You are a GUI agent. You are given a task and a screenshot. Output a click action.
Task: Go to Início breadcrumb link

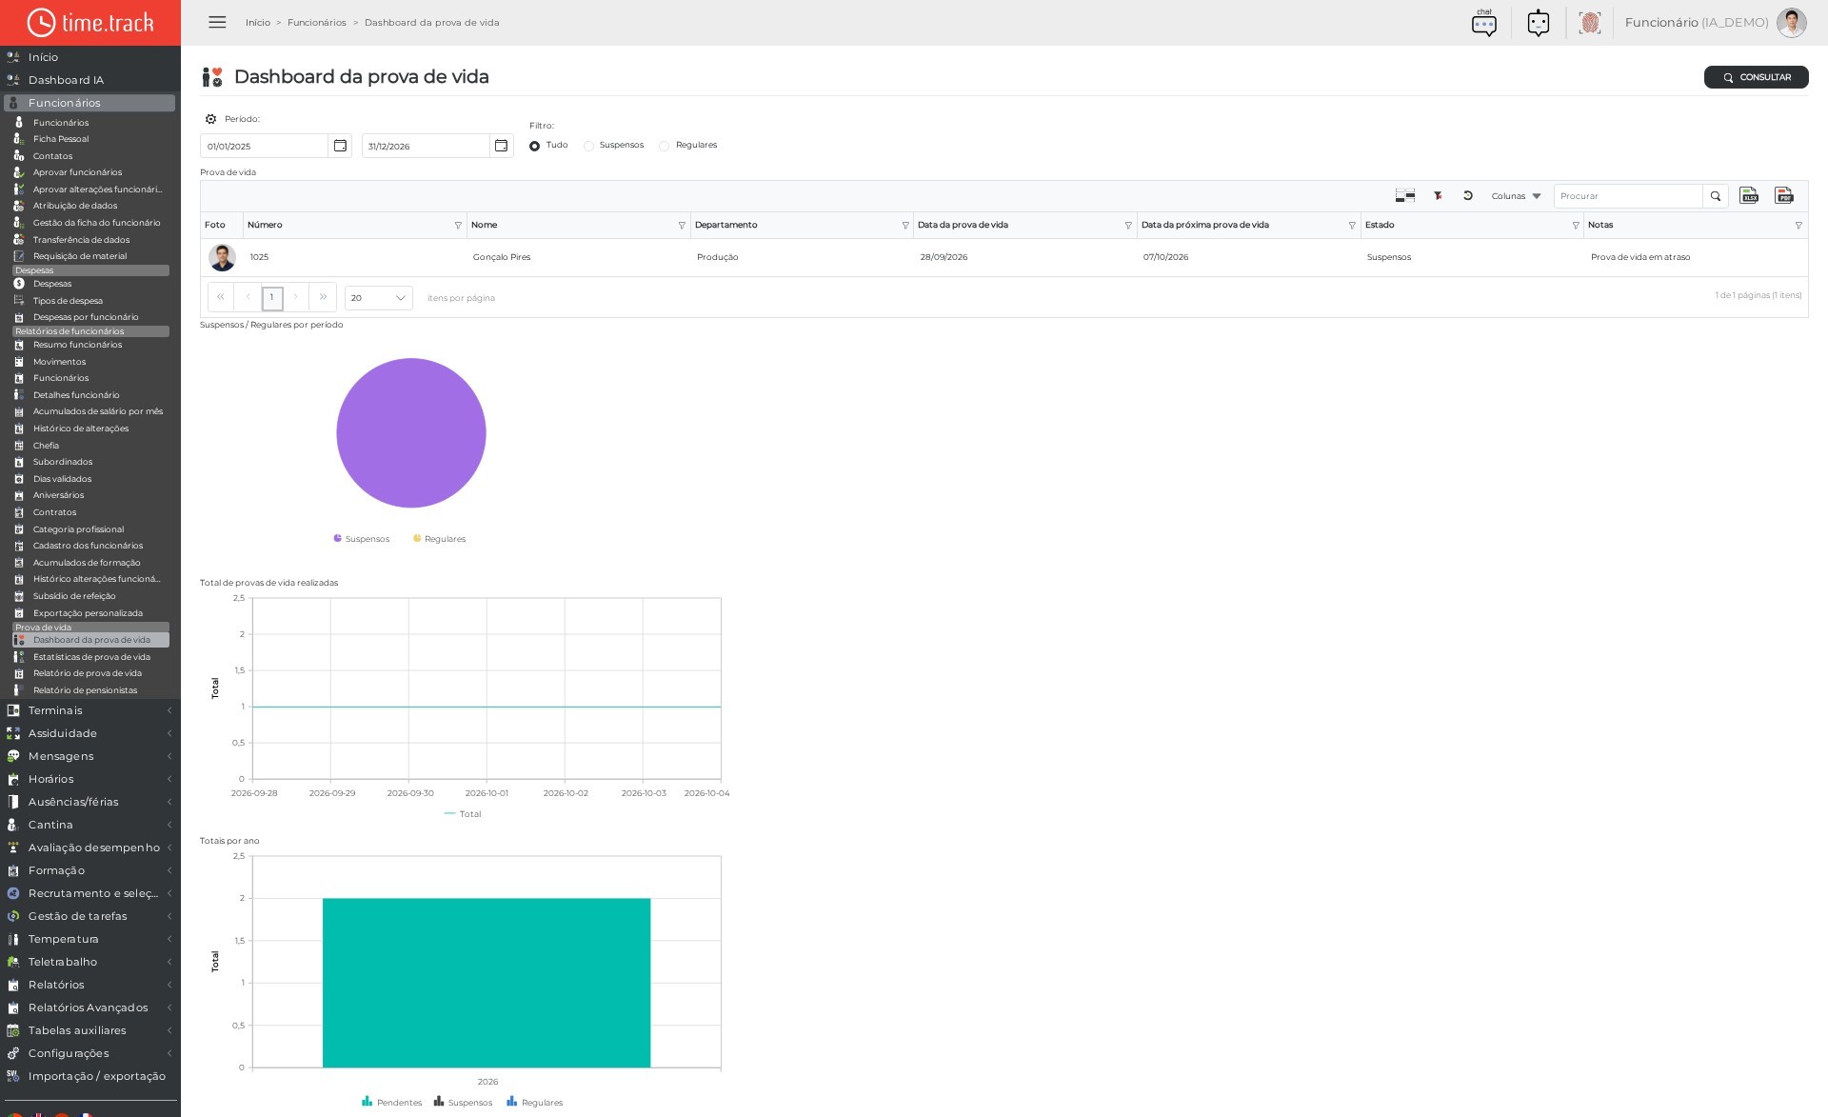(x=258, y=23)
